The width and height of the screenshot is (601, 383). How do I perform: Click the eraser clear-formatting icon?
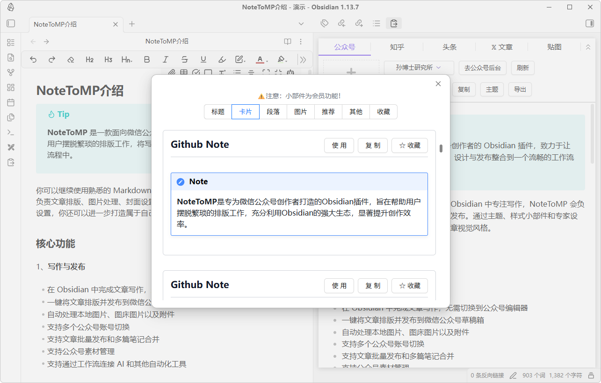point(71,59)
